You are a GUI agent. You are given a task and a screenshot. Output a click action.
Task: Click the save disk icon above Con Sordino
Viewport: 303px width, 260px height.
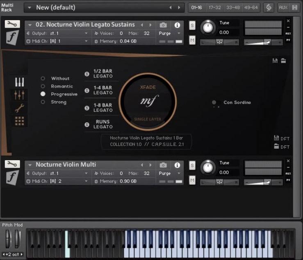point(275,61)
